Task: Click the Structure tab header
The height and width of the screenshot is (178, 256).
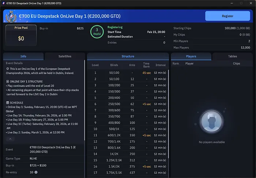Action: pyautogui.click(x=128, y=56)
